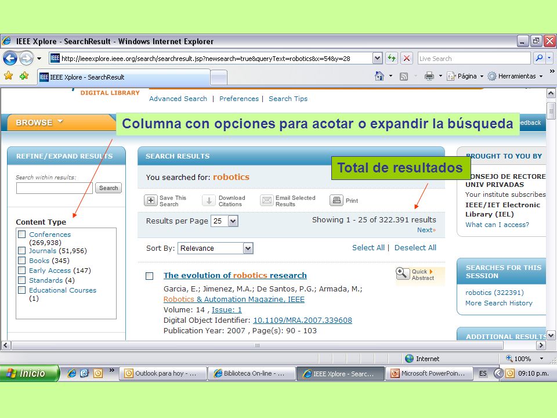Viewport: 557px width, 418px height.
Task: Open the zoom level 100% magnifier in status bar
Action: click(x=509, y=359)
